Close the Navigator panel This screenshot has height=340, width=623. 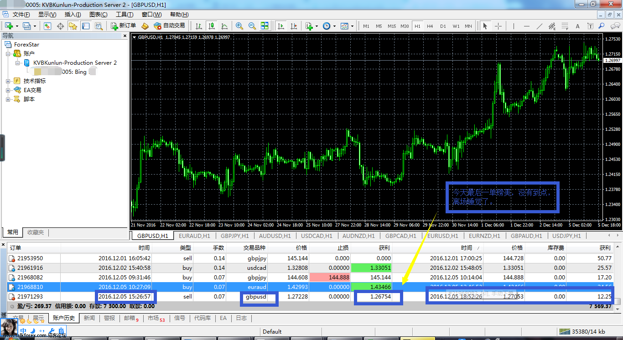pyautogui.click(x=125, y=36)
